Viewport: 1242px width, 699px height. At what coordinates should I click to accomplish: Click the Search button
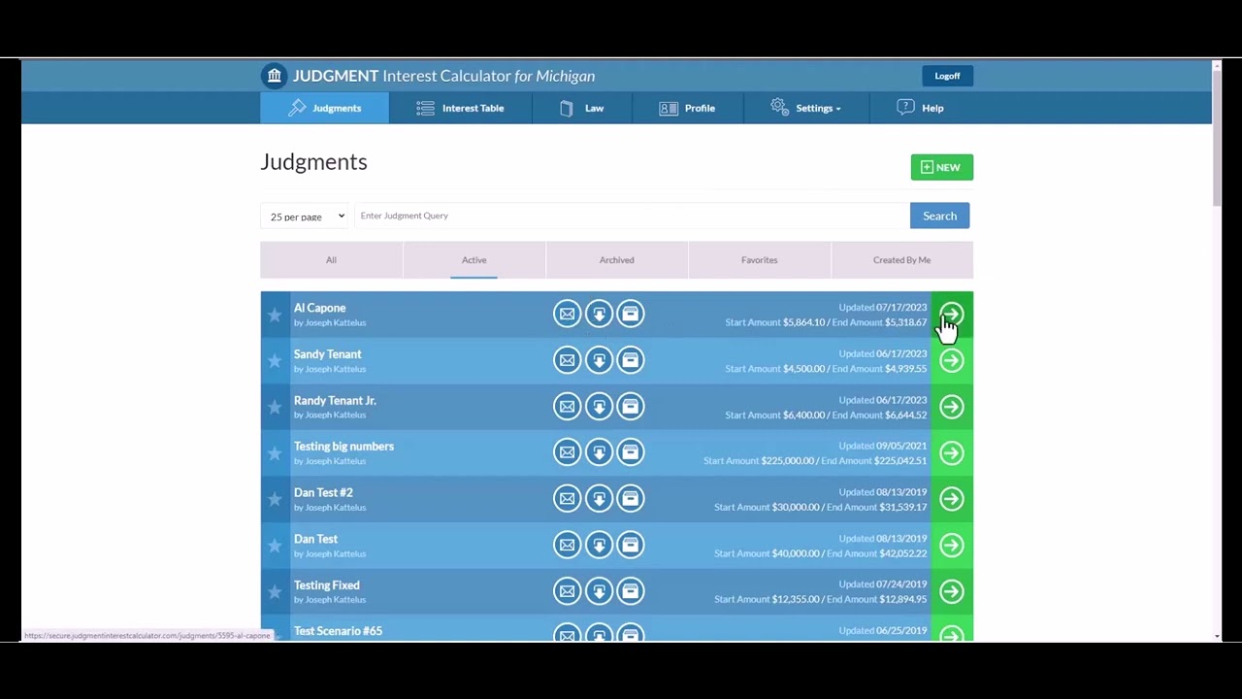(x=939, y=216)
